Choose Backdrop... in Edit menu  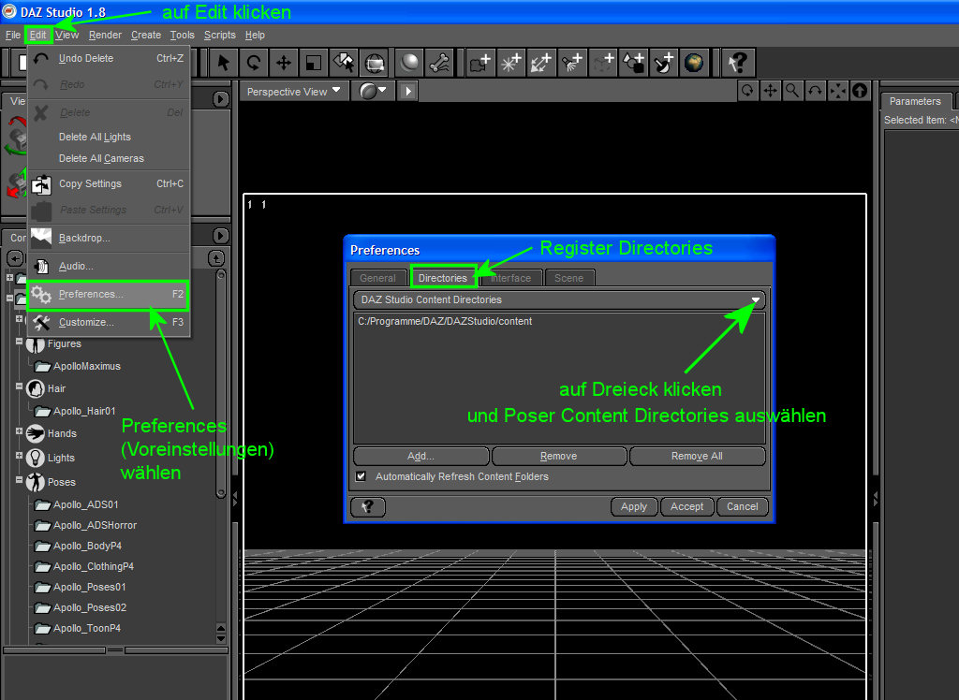109,238
